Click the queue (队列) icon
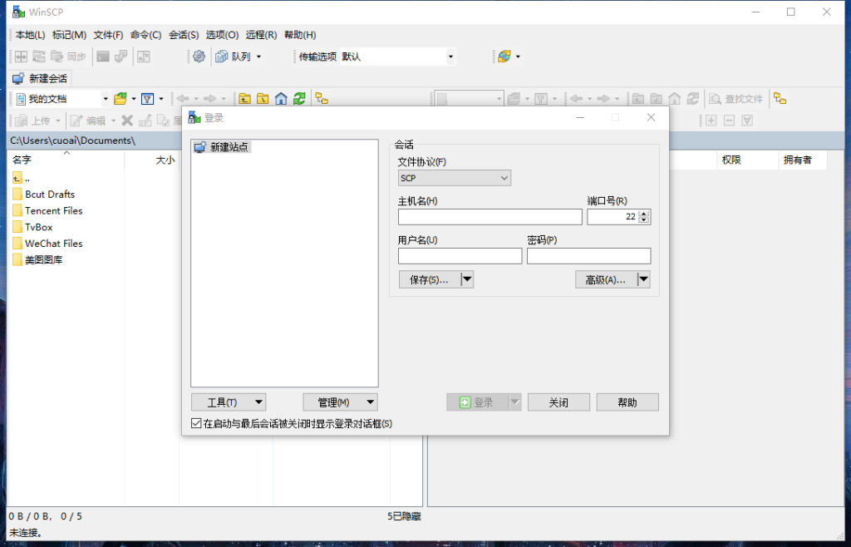 coord(222,57)
